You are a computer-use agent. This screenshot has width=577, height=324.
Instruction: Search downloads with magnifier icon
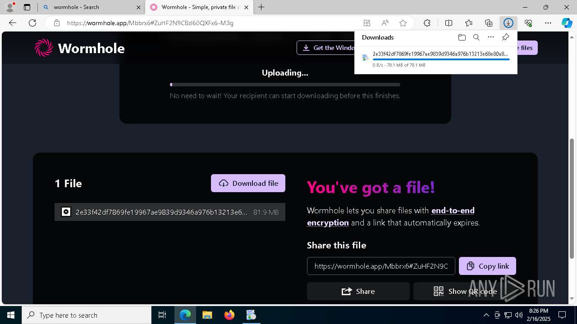point(476,37)
